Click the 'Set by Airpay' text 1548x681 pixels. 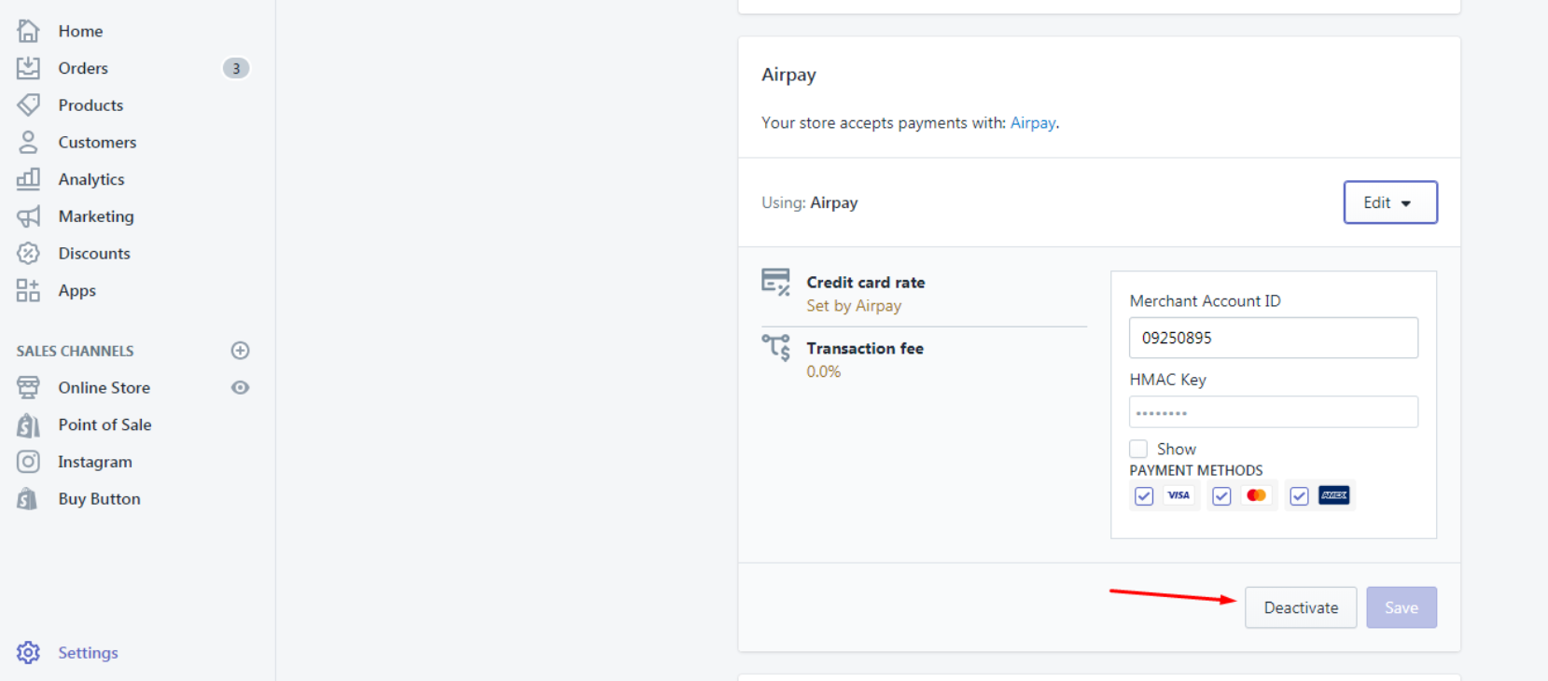[x=854, y=306]
